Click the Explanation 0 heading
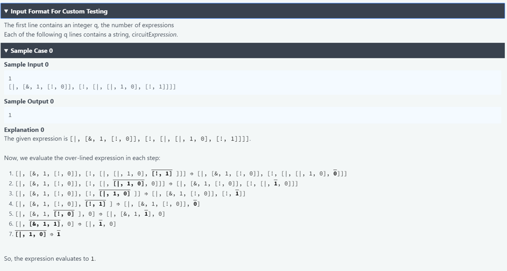The height and width of the screenshot is (271, 507). (x=24, y=130)
